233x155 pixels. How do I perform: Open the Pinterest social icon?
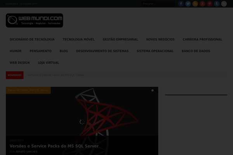click(210, 4)
